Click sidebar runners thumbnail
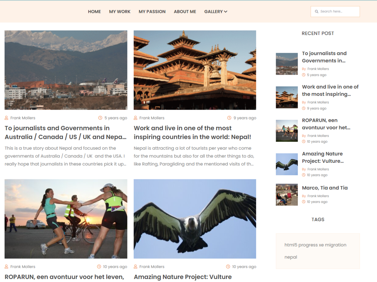The height and width of the screenshot is (282, 377). pyautogui.click(x=287, y=131)
